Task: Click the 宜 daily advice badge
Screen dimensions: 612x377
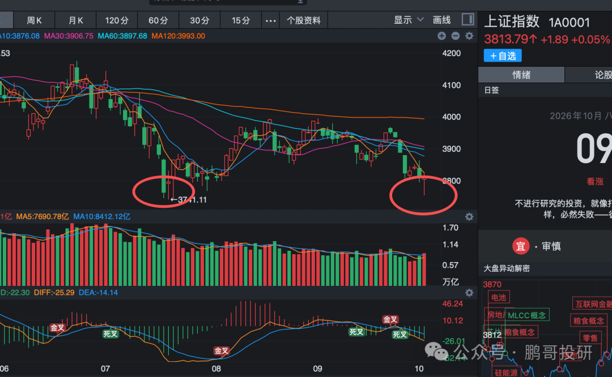Action: [x=521, y=246]
